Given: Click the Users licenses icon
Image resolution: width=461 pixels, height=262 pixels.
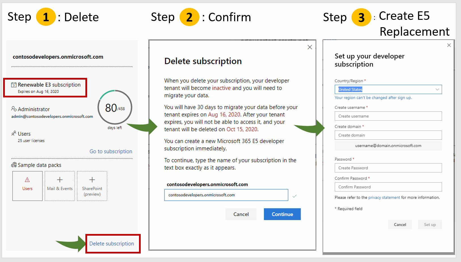Looking at the screenshot, I should click(14, 133).
